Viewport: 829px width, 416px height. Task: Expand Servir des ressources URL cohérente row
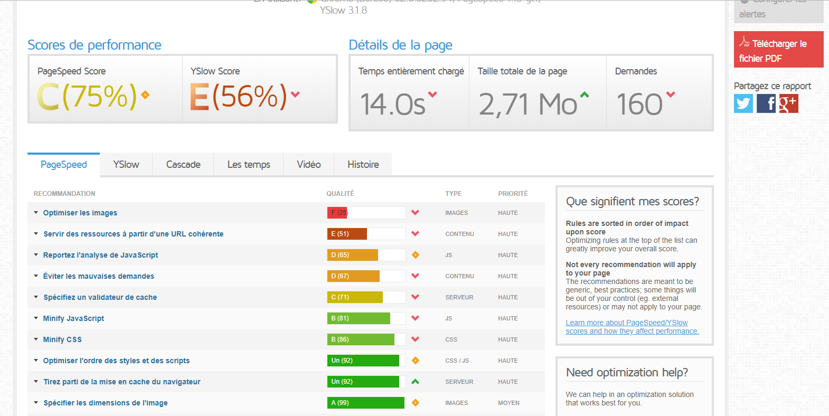click(x=36, y=234)
